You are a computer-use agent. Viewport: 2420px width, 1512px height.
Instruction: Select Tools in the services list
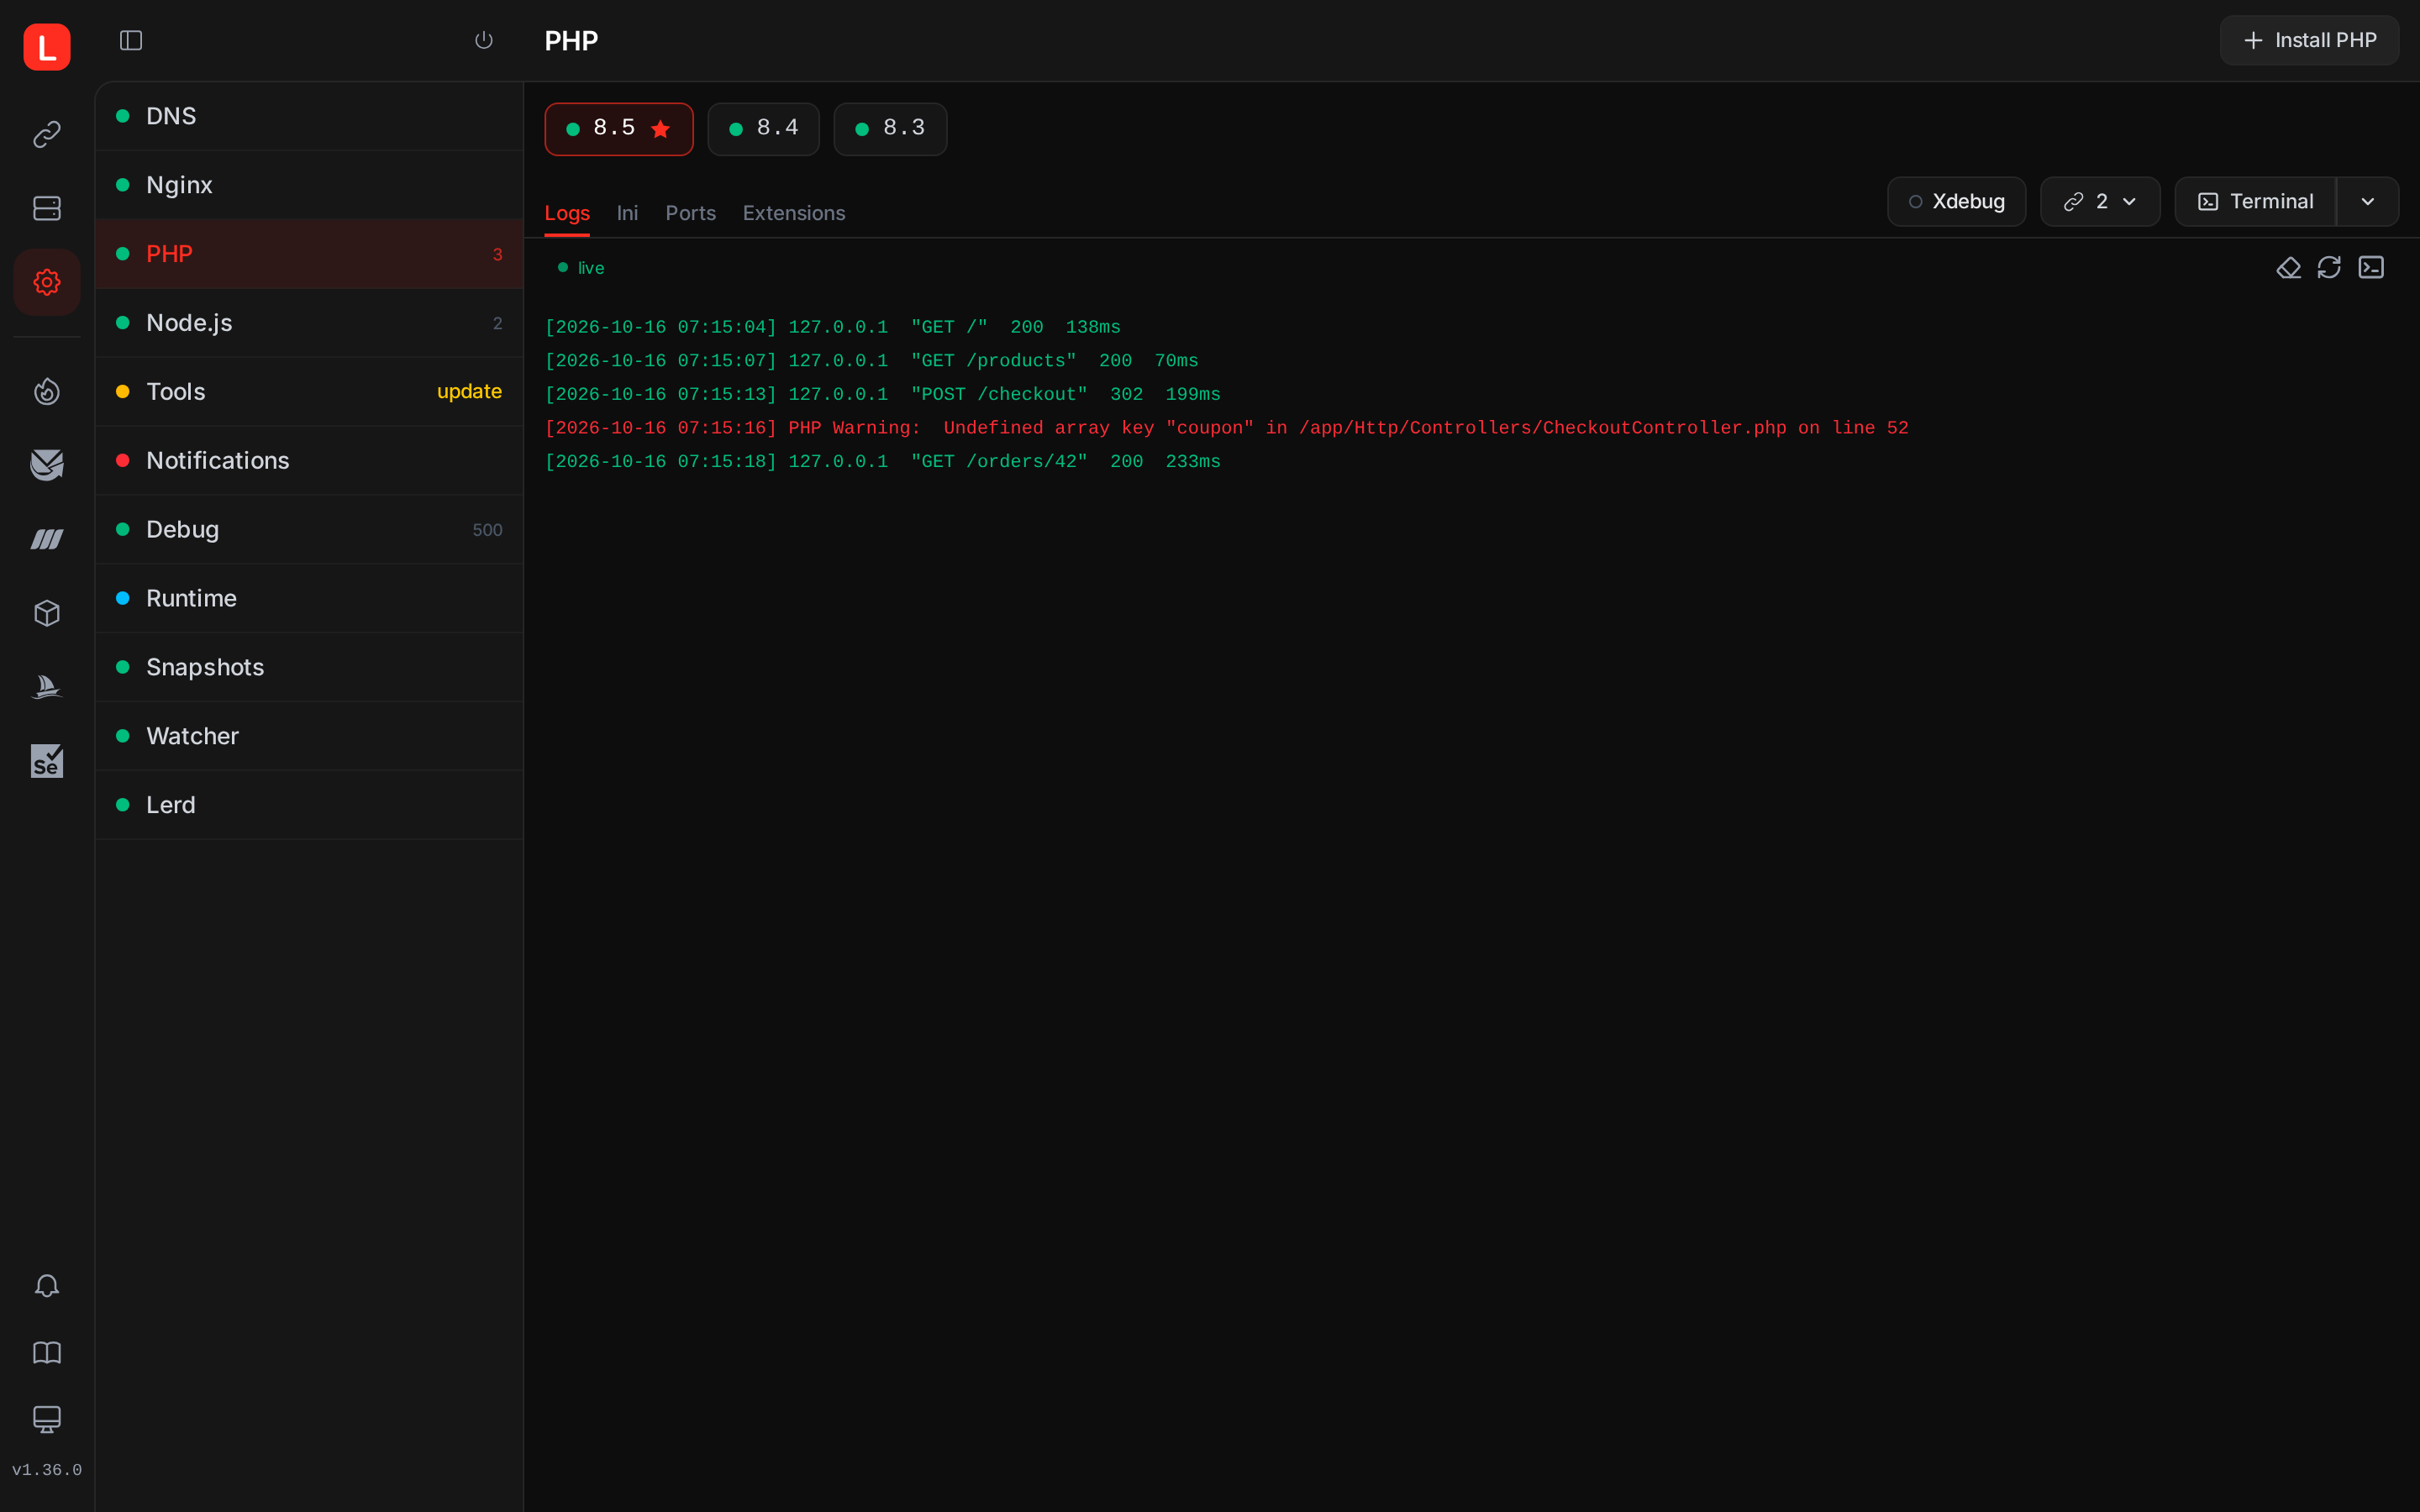tap(309, 392)
